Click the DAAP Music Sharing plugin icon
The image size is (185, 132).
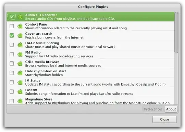pos(20,45)
